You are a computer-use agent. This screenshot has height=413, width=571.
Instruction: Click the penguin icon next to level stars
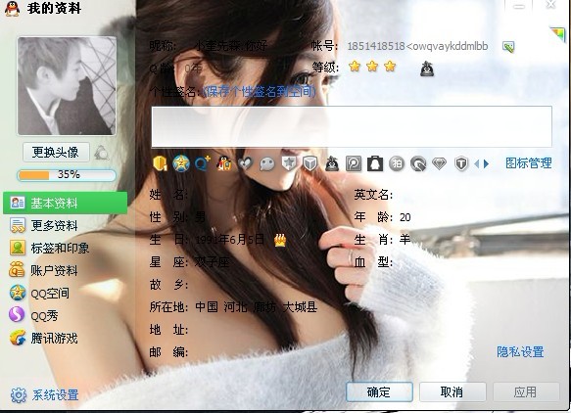point(427,69)
